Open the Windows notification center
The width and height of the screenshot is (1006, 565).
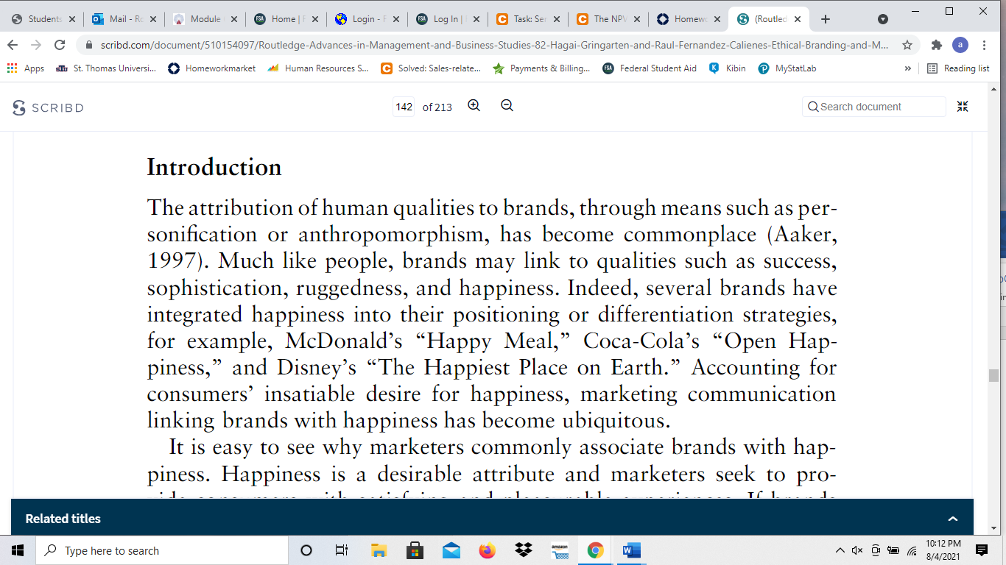[x=981, y=550]
